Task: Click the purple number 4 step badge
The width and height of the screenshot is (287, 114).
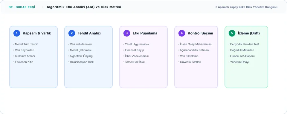Action: 182,33
